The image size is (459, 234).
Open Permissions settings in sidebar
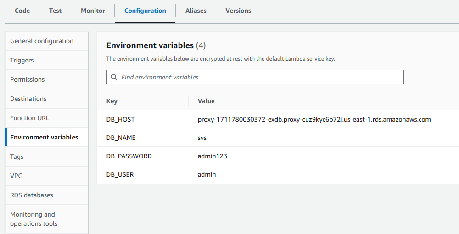(28, 79)
